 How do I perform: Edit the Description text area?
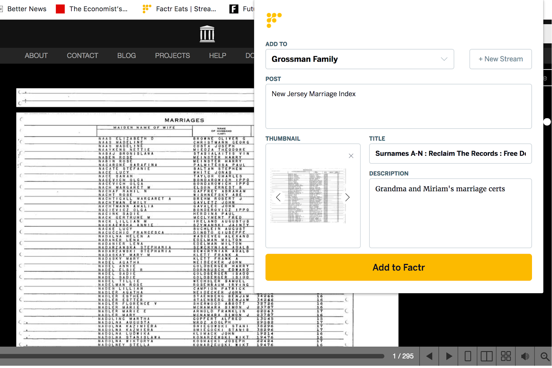(450, 213)
